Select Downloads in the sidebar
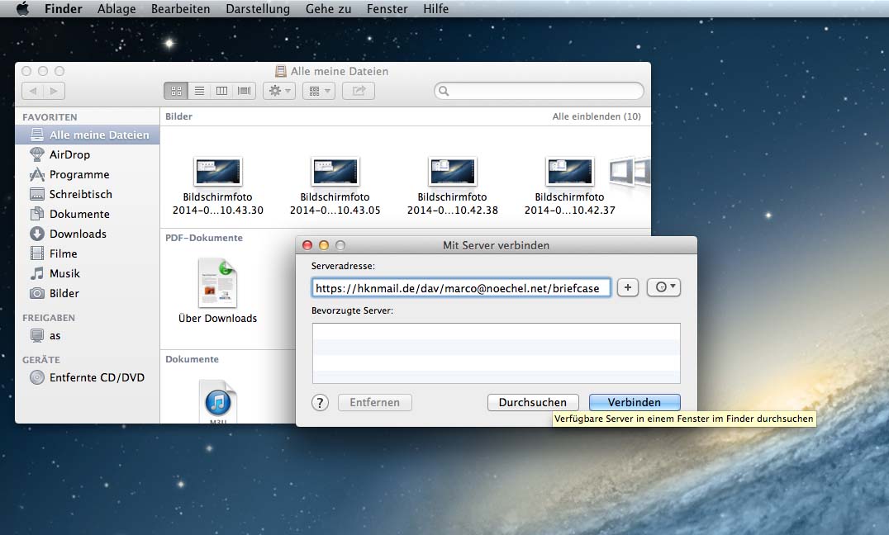 [x=78, y=234]
